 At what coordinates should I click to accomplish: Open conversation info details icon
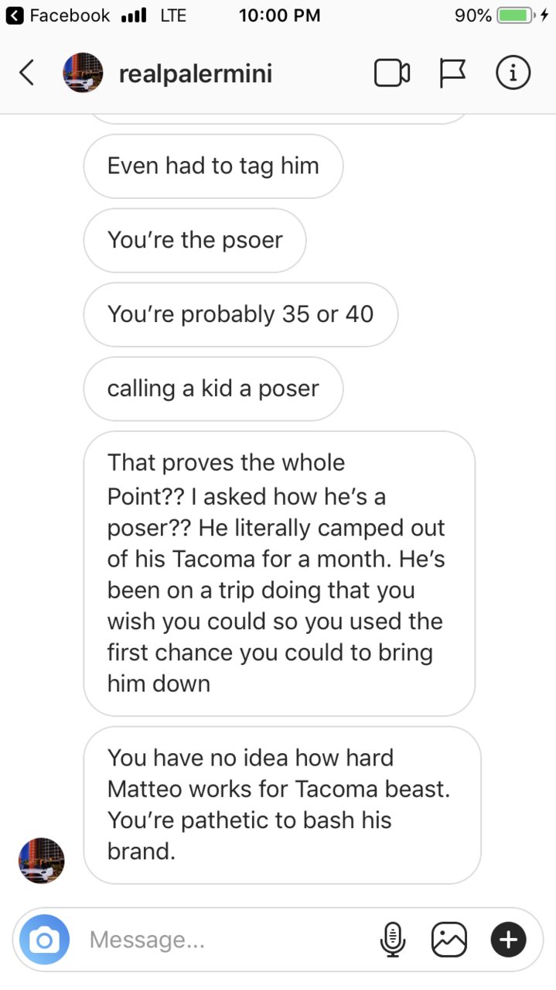513,74
